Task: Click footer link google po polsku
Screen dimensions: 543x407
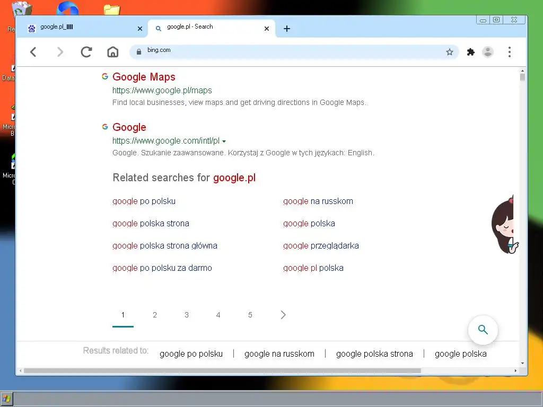Action: click(191, 353)
